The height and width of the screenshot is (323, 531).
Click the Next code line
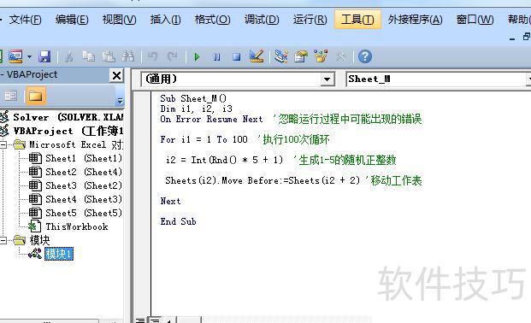coord(170,201)
